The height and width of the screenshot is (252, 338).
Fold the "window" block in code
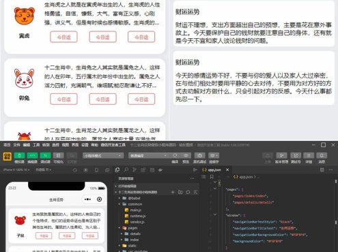[x=215, y=215]
